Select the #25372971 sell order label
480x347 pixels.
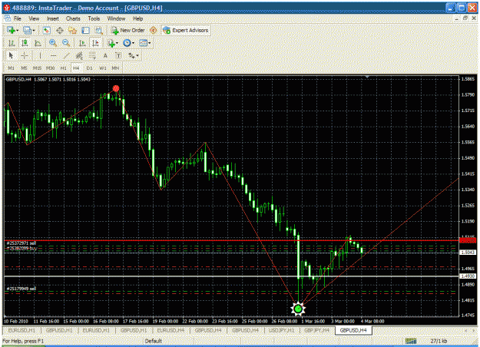pos(22,243)
